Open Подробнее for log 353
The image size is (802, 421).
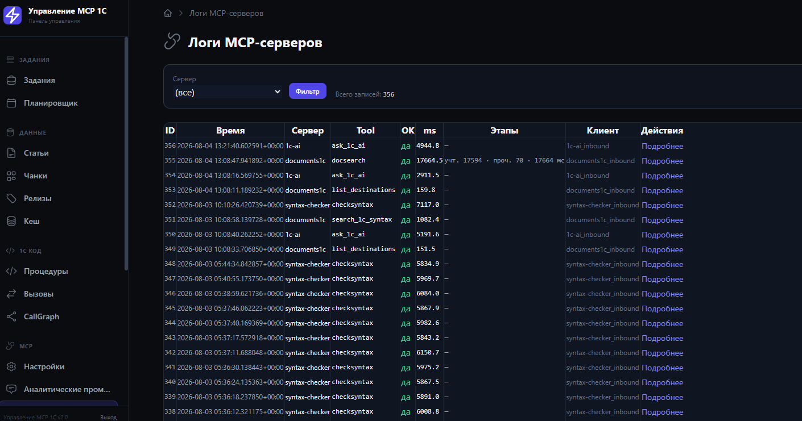pos(663,190)
